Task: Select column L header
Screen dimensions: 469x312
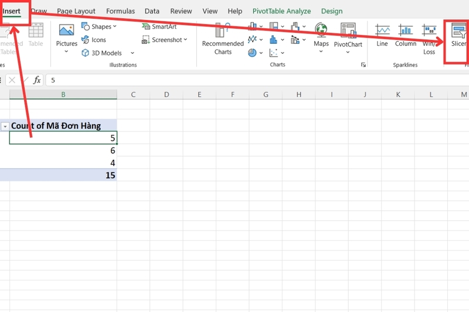Action: coord(431,95)
